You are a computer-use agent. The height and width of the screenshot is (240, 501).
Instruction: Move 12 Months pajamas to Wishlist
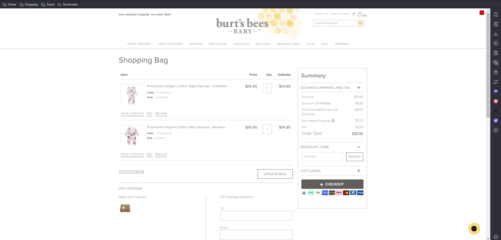click(132, 113)
